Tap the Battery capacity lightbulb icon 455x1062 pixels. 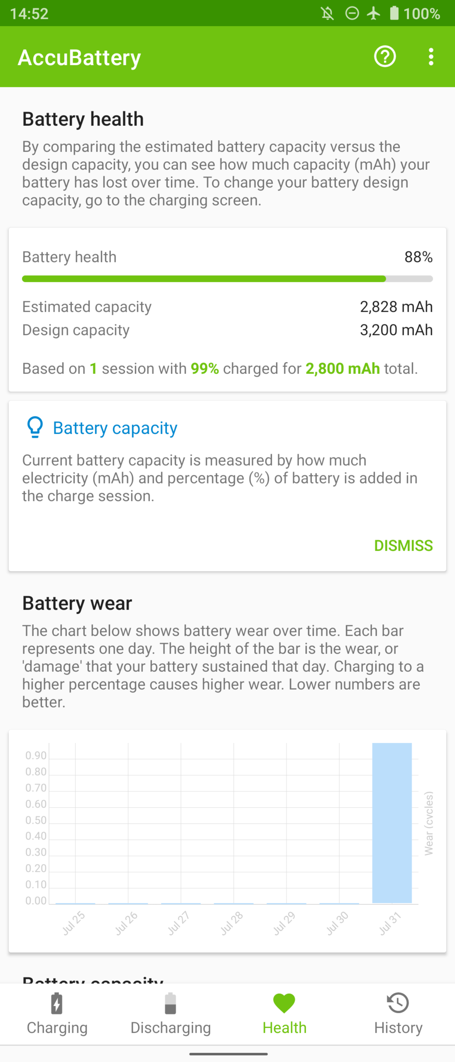pos(35,427)
